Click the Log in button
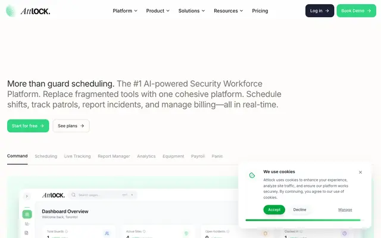The image size is (381, 238). point(320,11)
